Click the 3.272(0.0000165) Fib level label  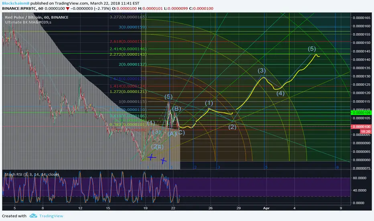[x=128, y=17]
